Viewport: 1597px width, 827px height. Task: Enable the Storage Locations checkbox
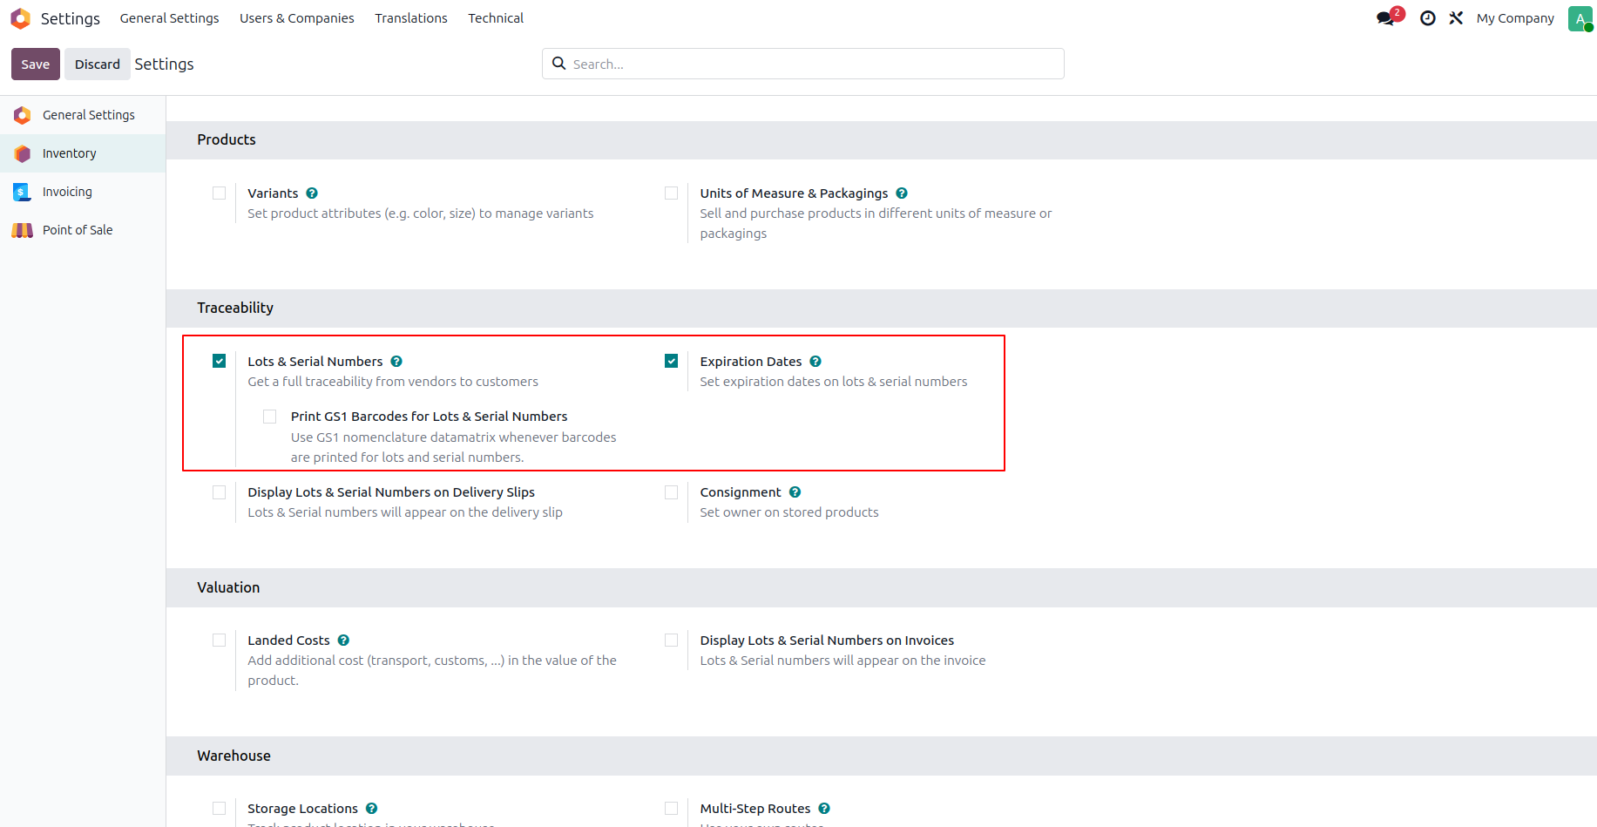[x=220, y=809]
